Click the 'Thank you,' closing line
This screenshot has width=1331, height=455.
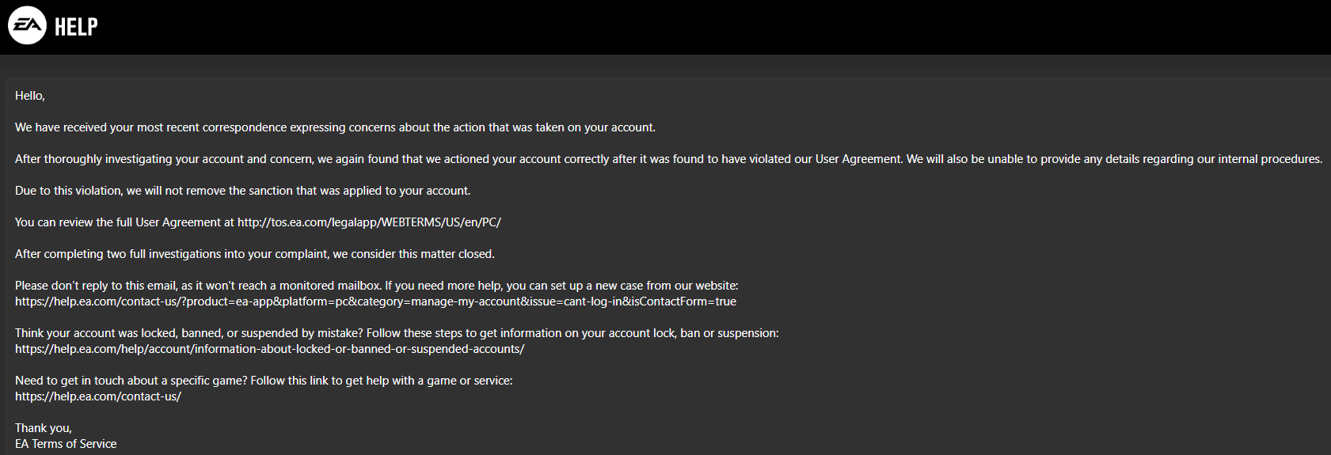click(44, 428)
